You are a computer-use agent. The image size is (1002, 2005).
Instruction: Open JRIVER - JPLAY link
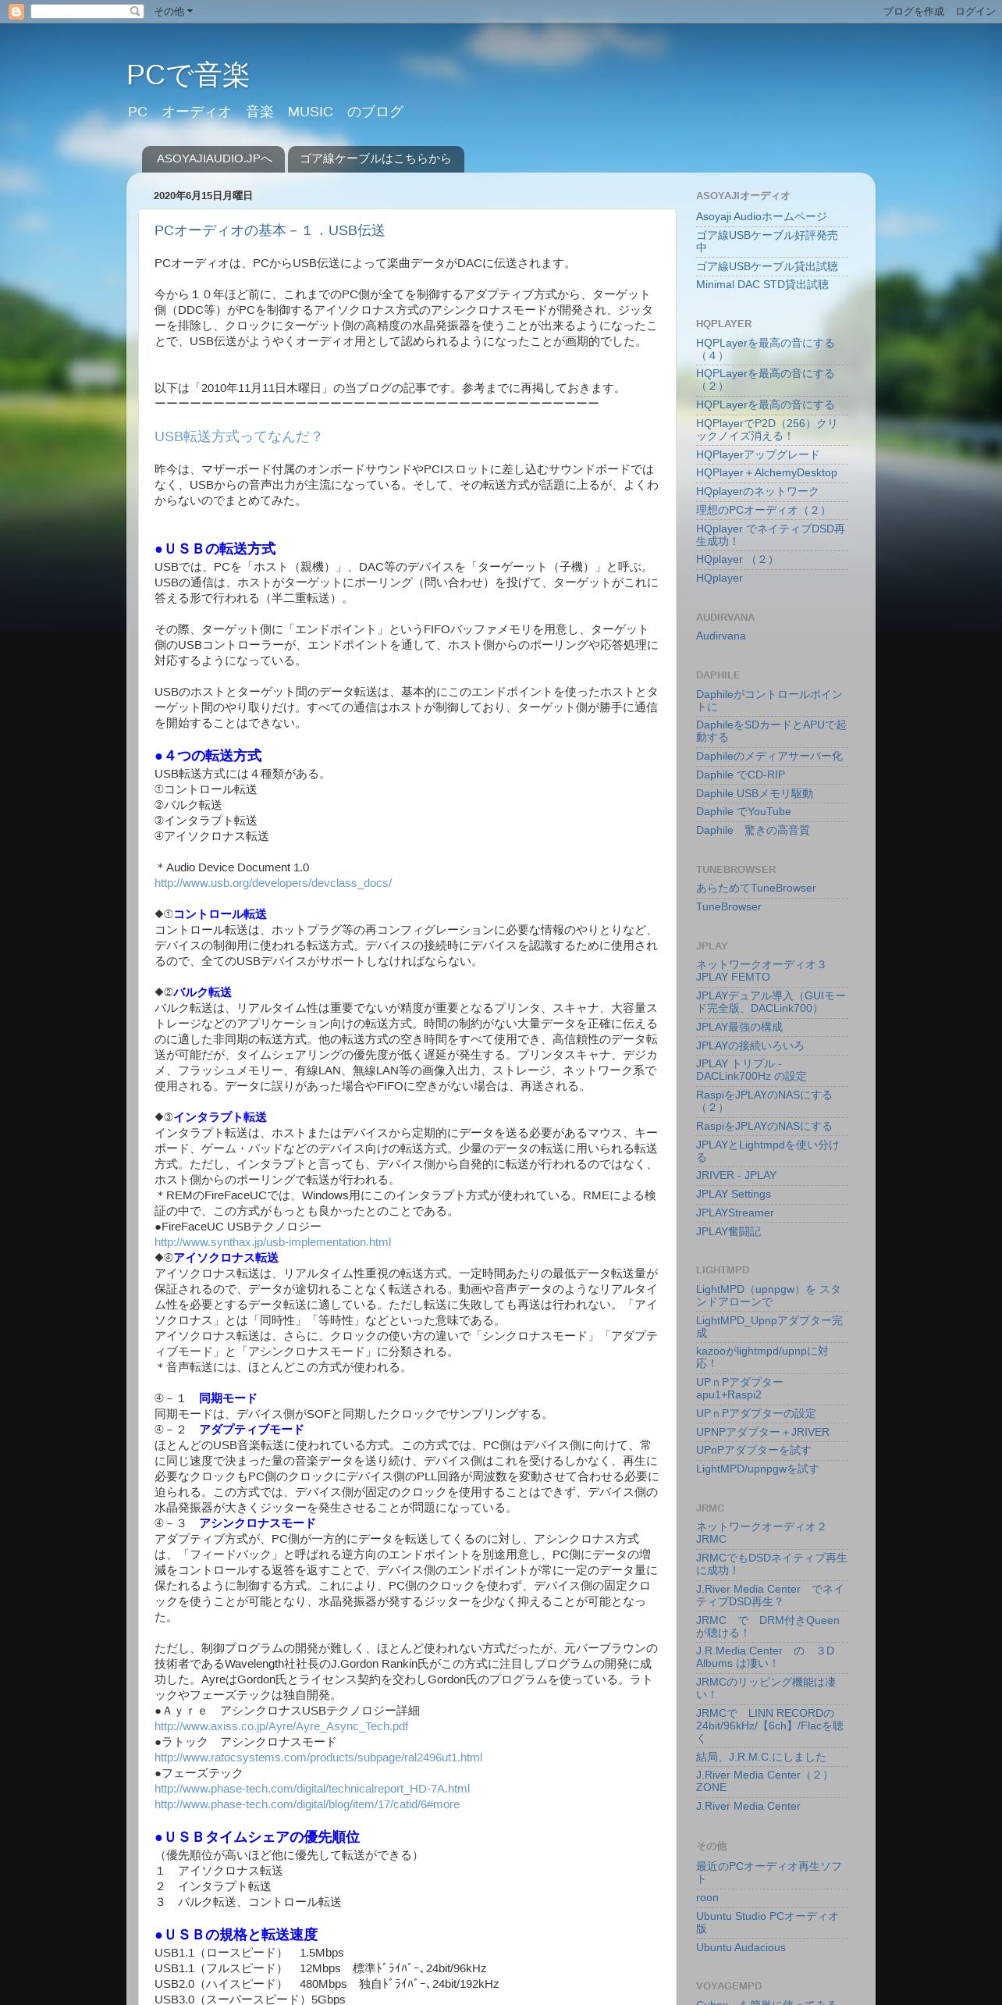737,1175
